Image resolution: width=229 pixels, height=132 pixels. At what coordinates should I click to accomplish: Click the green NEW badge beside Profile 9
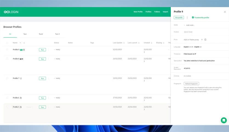coord(21,50)
